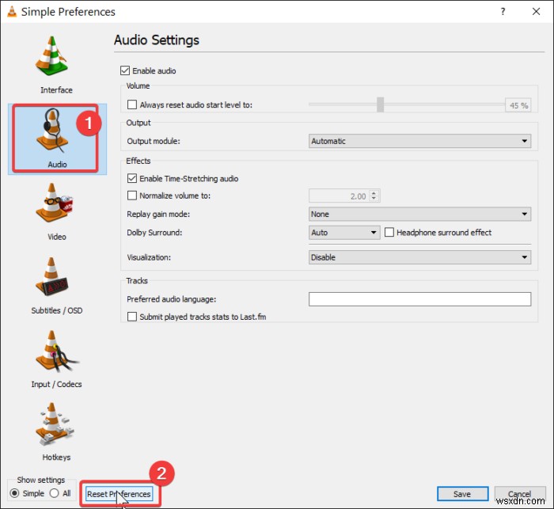Click the Dolby Surround label

click(154, 233)
